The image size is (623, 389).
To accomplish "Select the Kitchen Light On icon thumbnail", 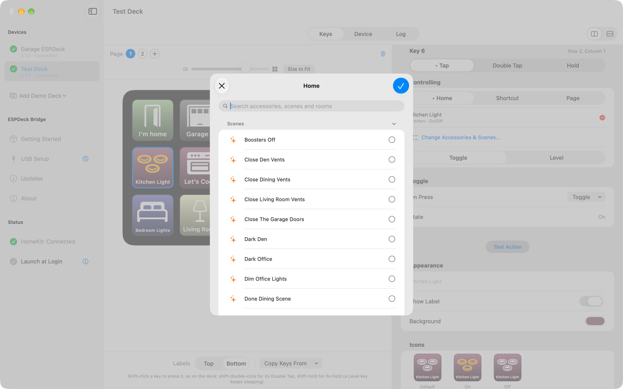I will 467,367.
